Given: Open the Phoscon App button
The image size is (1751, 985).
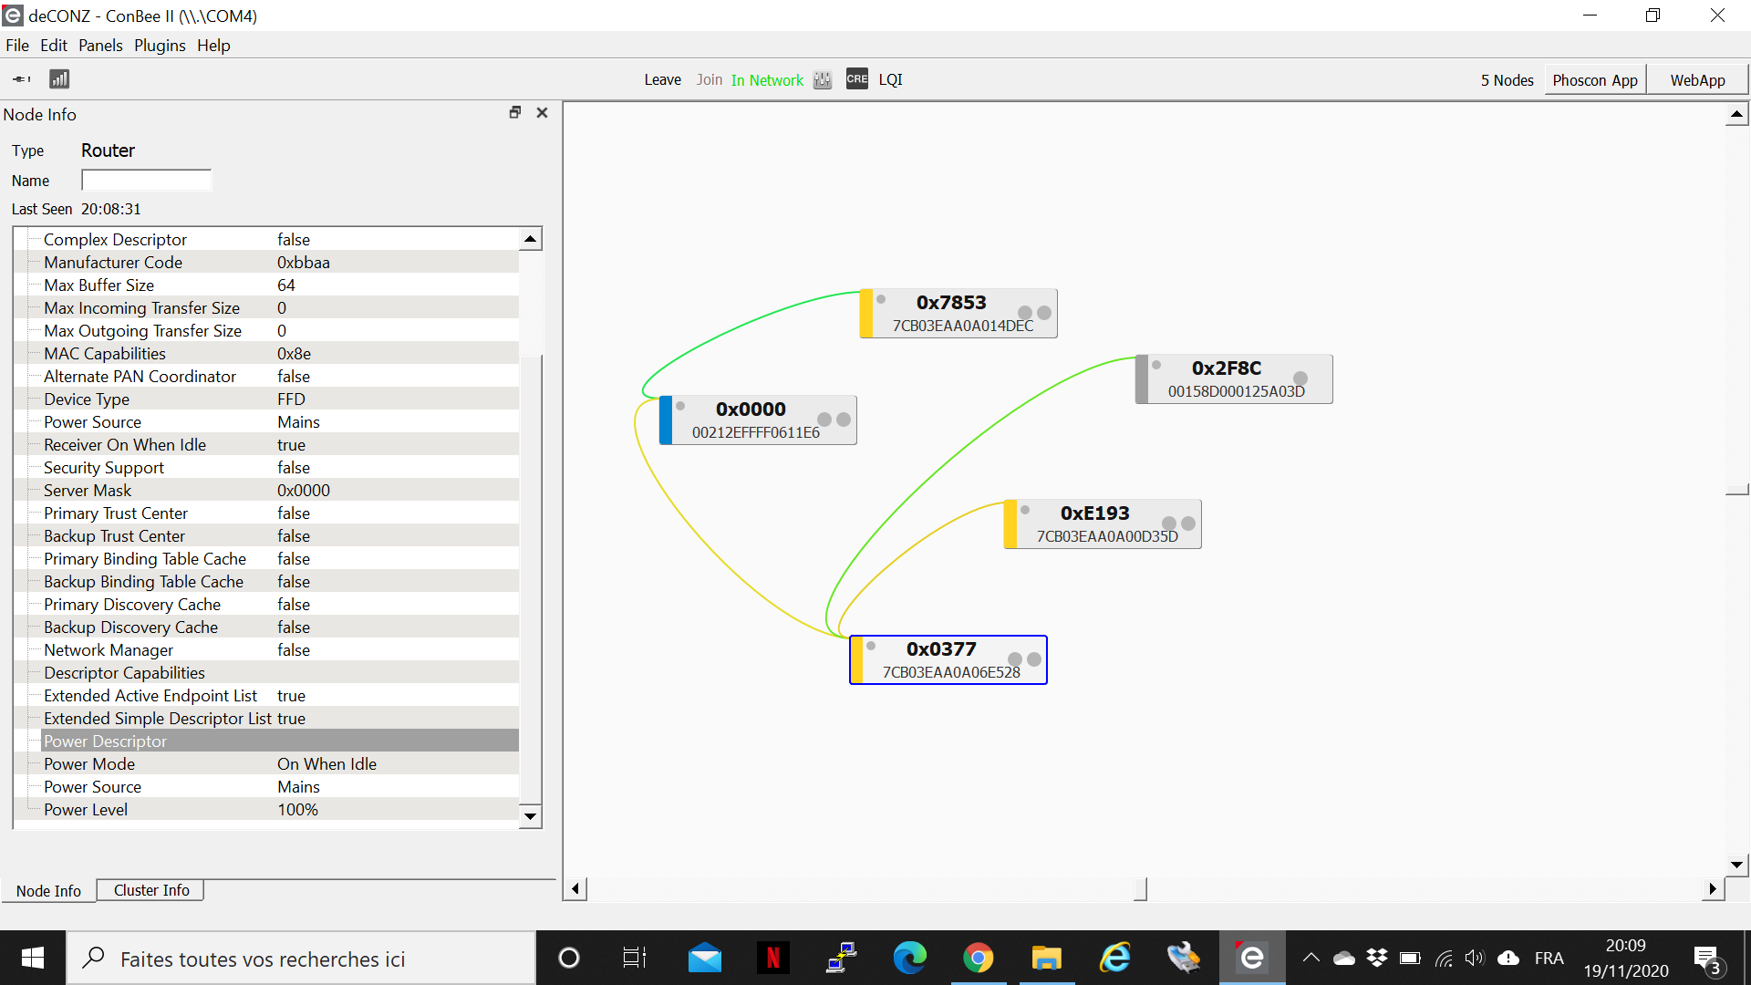Looking at the screenshot, I should 1595,80.
